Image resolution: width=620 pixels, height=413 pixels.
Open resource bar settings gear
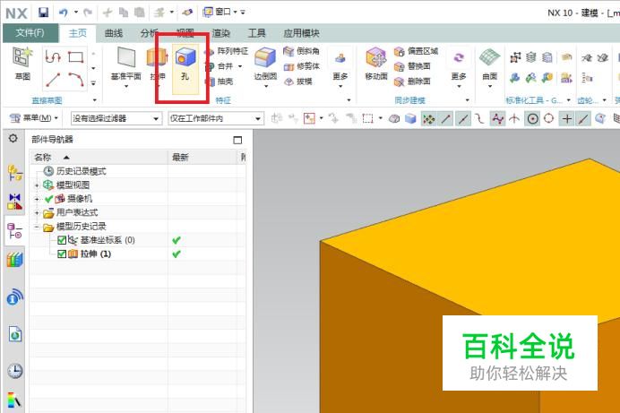coord(13,138)
